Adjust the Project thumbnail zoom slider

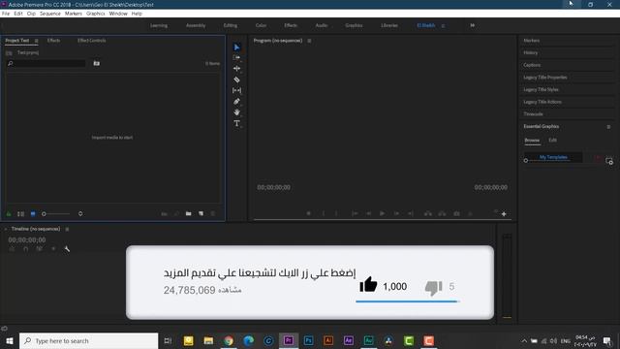(56, 214)
